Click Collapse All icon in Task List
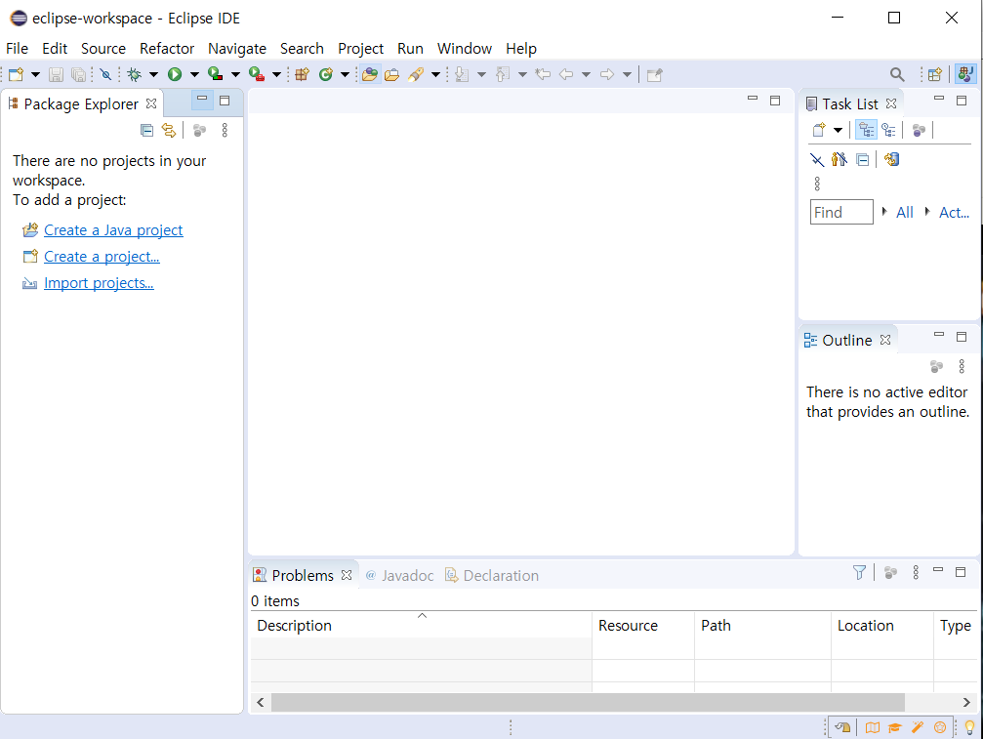The width and height of the screenshot is (983, 739). (863, 159)
